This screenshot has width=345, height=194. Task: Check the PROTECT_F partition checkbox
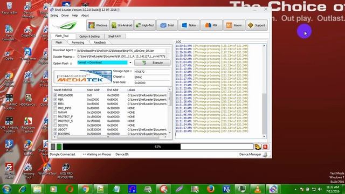pos(55,116)
